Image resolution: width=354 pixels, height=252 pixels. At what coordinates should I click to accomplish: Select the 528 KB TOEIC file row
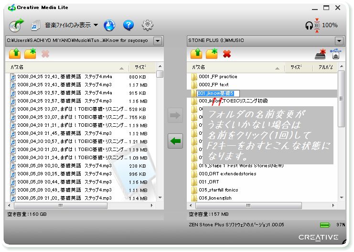click(x=81, y=109)
